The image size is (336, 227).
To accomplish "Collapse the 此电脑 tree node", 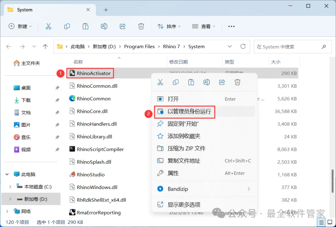I will [7, 174].
